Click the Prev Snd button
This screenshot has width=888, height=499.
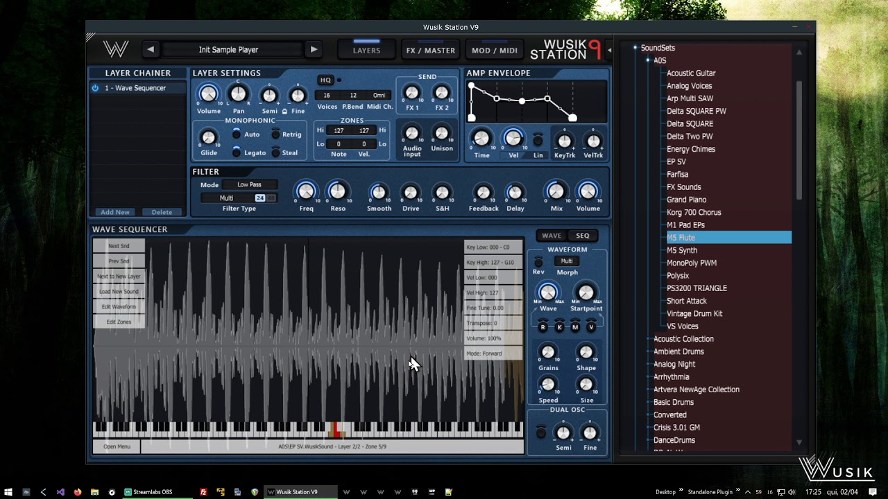(x=119, y=261)
